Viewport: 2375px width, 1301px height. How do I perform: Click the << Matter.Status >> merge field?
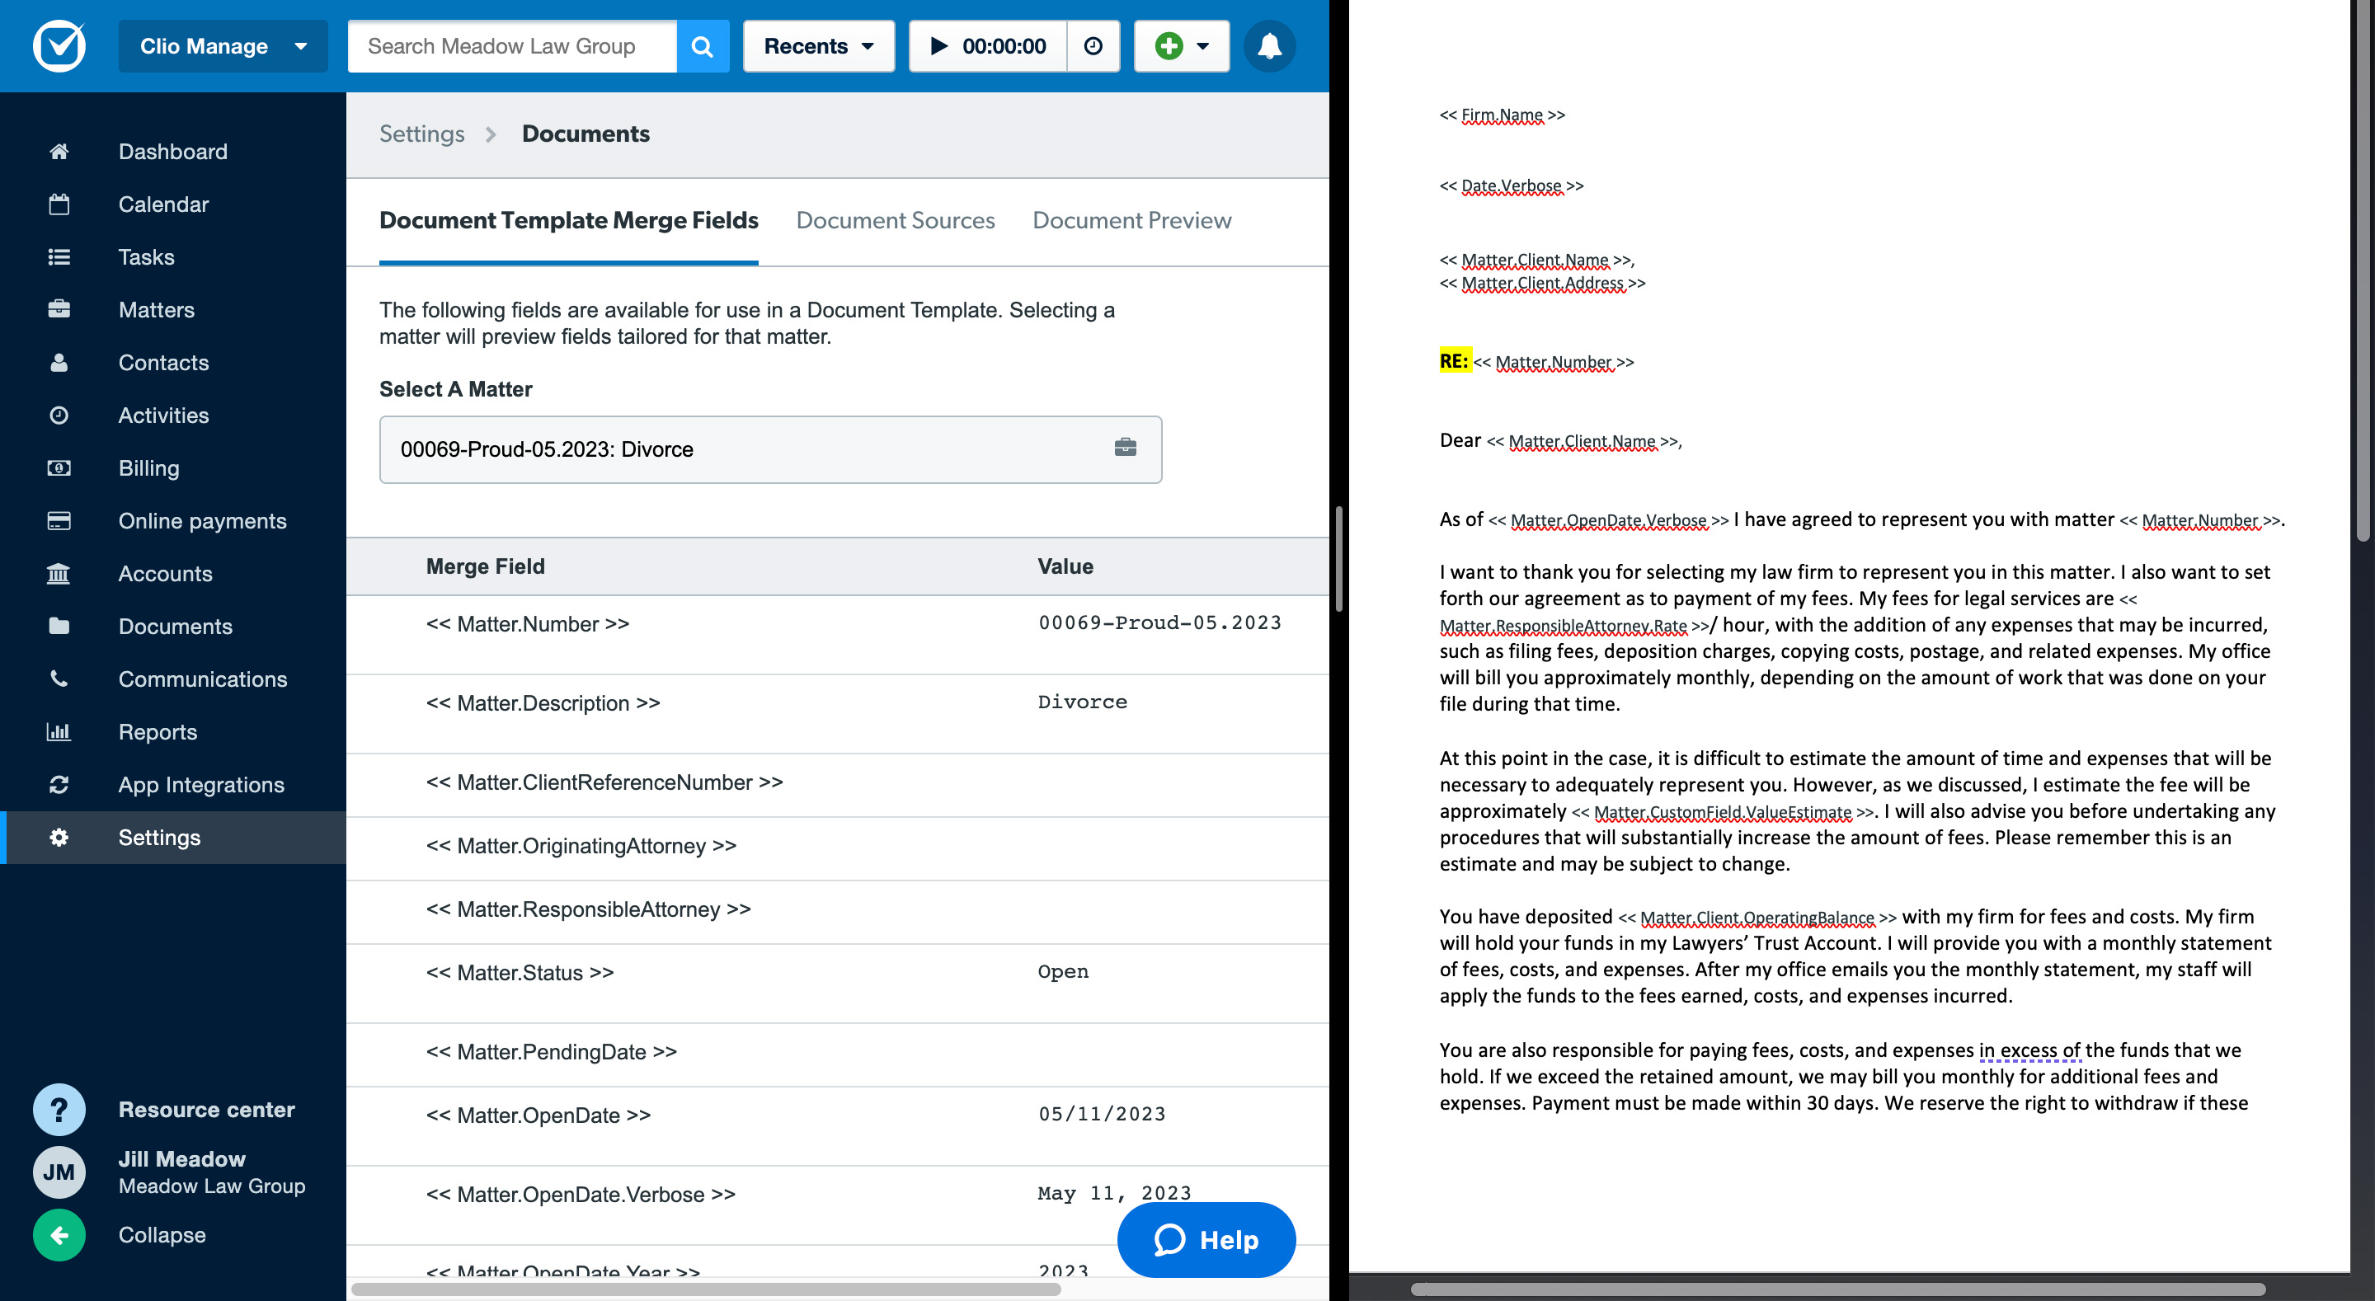pyautogui.click(x=520, y=973)
